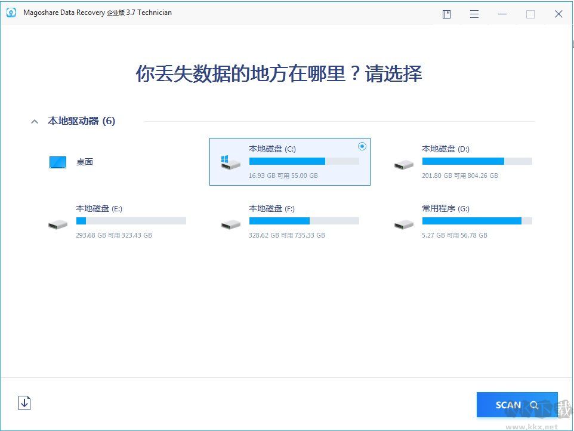The image size is (574, 431).
Task: Click the bookmark icon in the titlebar
Action: pos(446,13)
